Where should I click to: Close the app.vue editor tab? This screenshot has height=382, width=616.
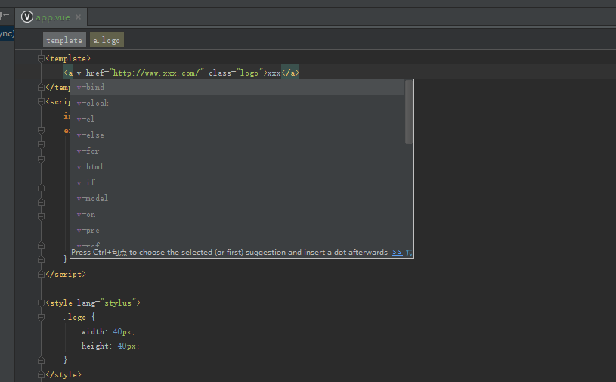(78, 17)
